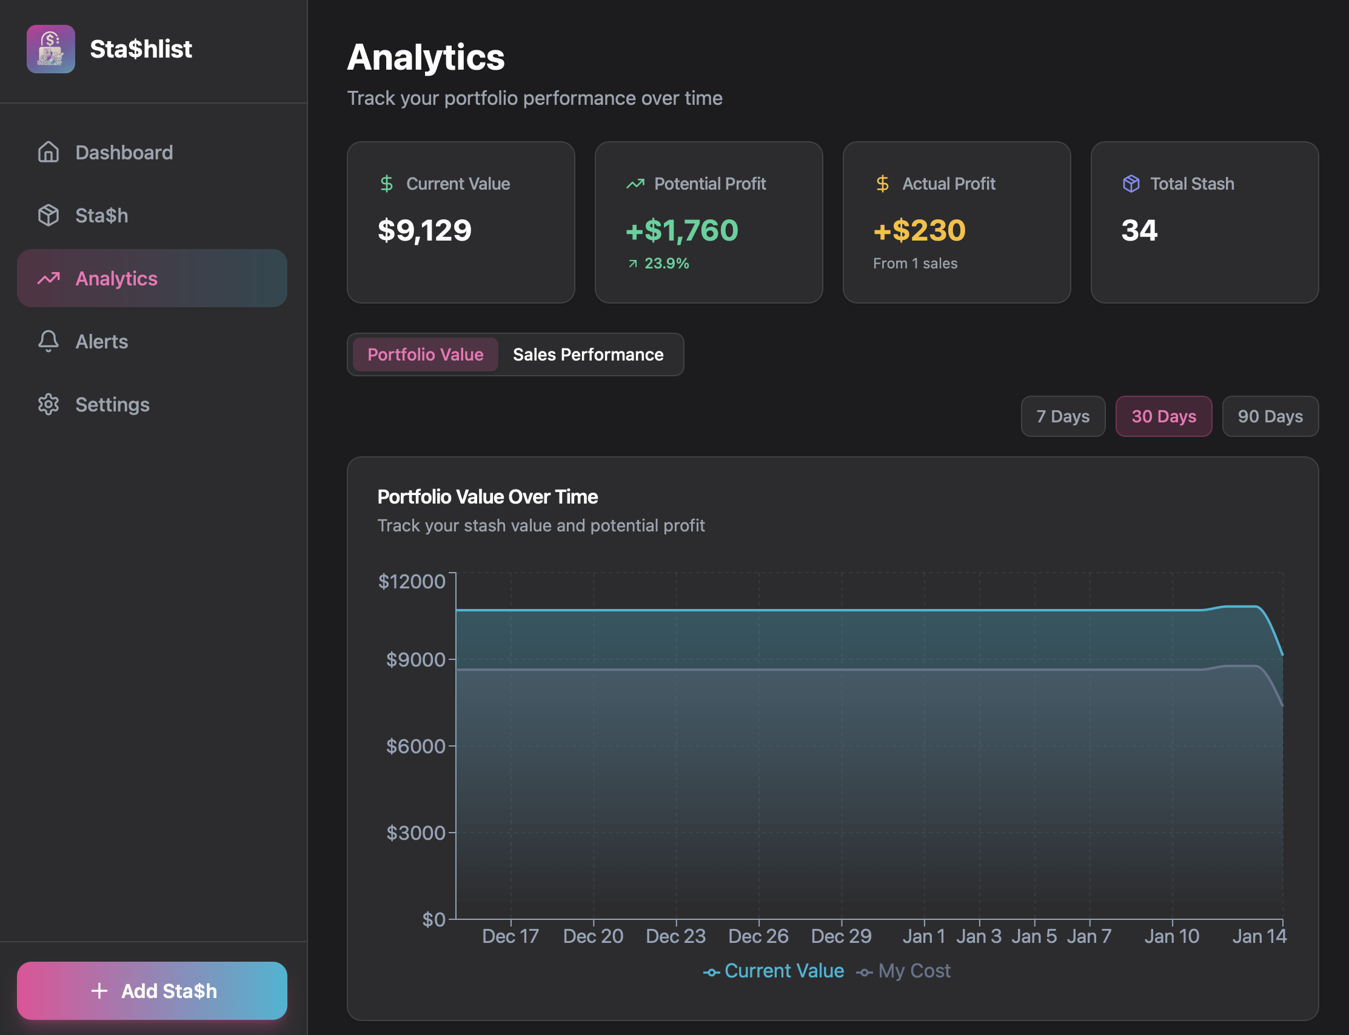Select the 30 Days range
The image size is (1349, 1035).
click(1163, 416)
